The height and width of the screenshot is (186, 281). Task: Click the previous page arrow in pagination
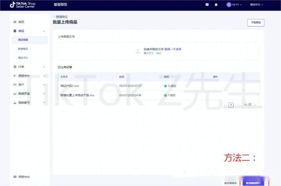coord(225,105)
